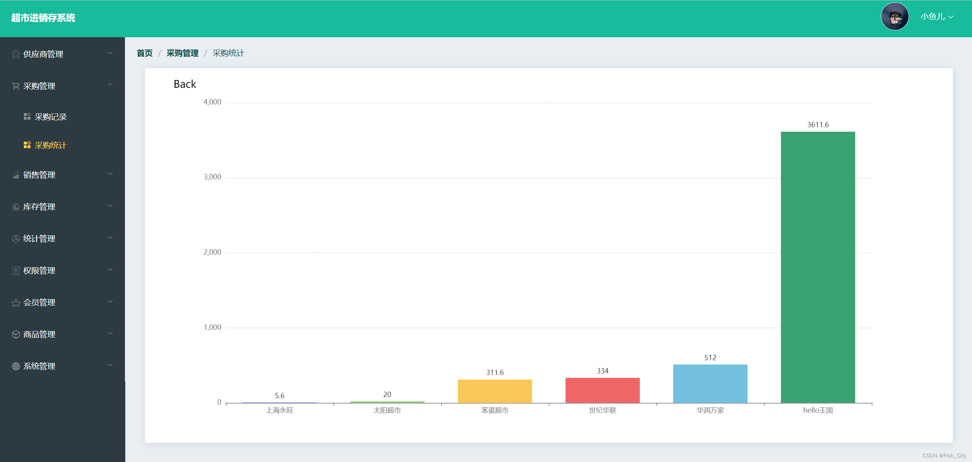Click the 3611.6 bar value label

coord(818,125)
